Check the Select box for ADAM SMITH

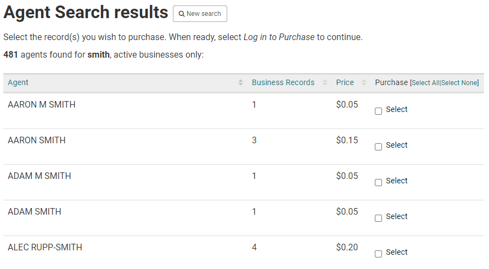coord(378,218)
